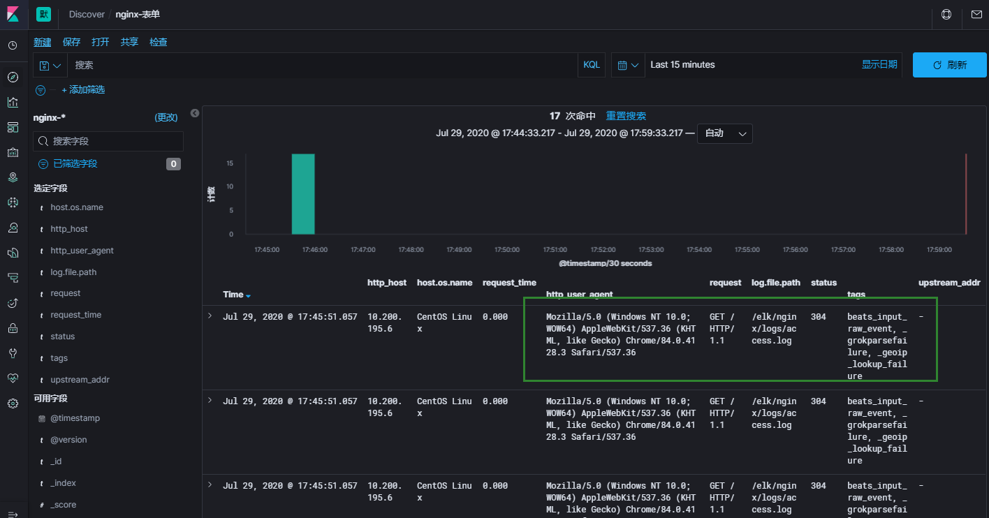Open the 自动 interval dropdown
Viewport: 989px width, 518px height.
[725, 133]
